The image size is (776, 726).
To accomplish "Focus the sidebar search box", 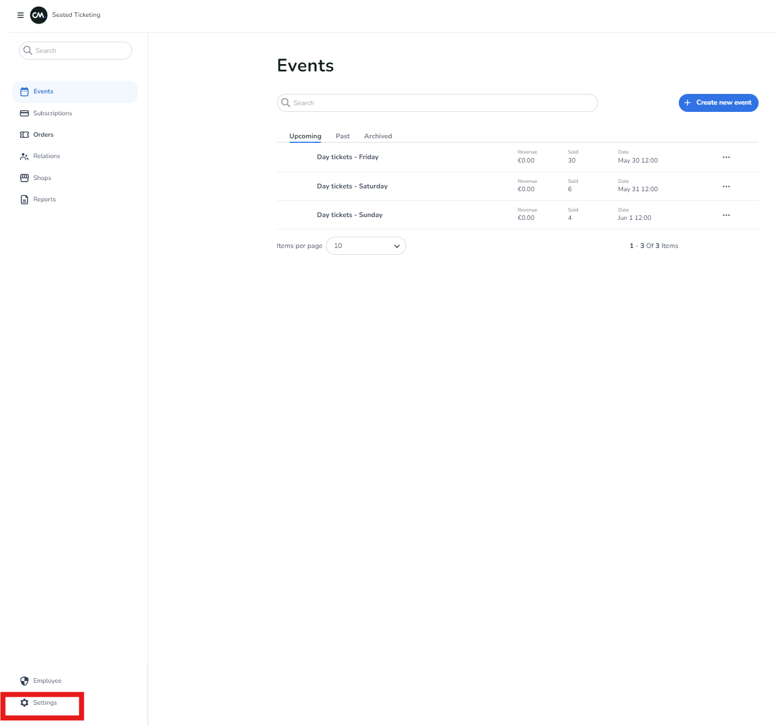I will (x=76, y=51).
